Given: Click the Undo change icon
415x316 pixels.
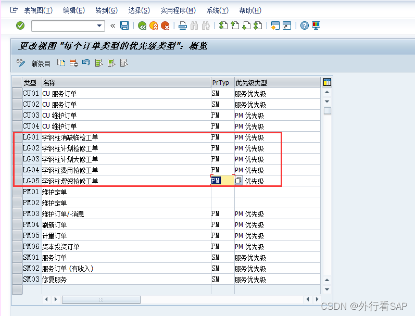Looking at the screenshot, I should click(x=86, y=63).
